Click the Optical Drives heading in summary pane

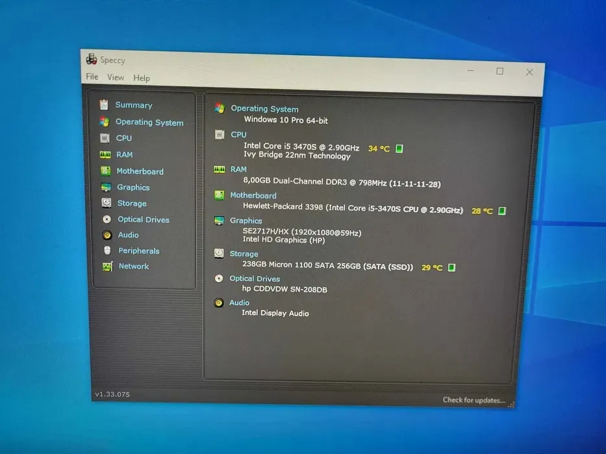click(255, 279)
